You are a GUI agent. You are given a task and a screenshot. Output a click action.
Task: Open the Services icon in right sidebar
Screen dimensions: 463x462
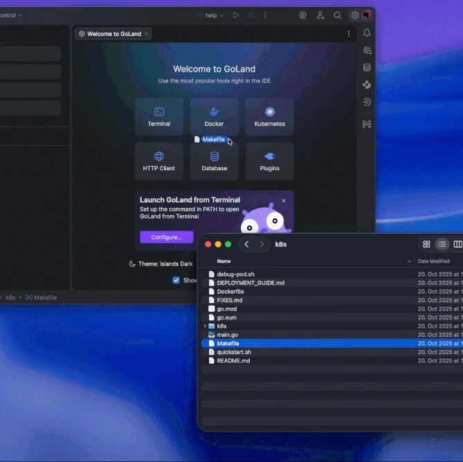pos(367,85)
